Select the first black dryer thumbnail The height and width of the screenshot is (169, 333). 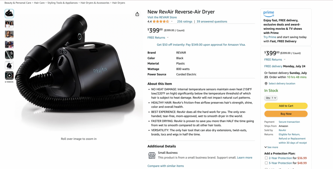(x=9, y=14)
